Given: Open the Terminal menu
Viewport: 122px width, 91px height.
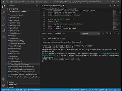Looking at the screenshot, I should 39,2.
